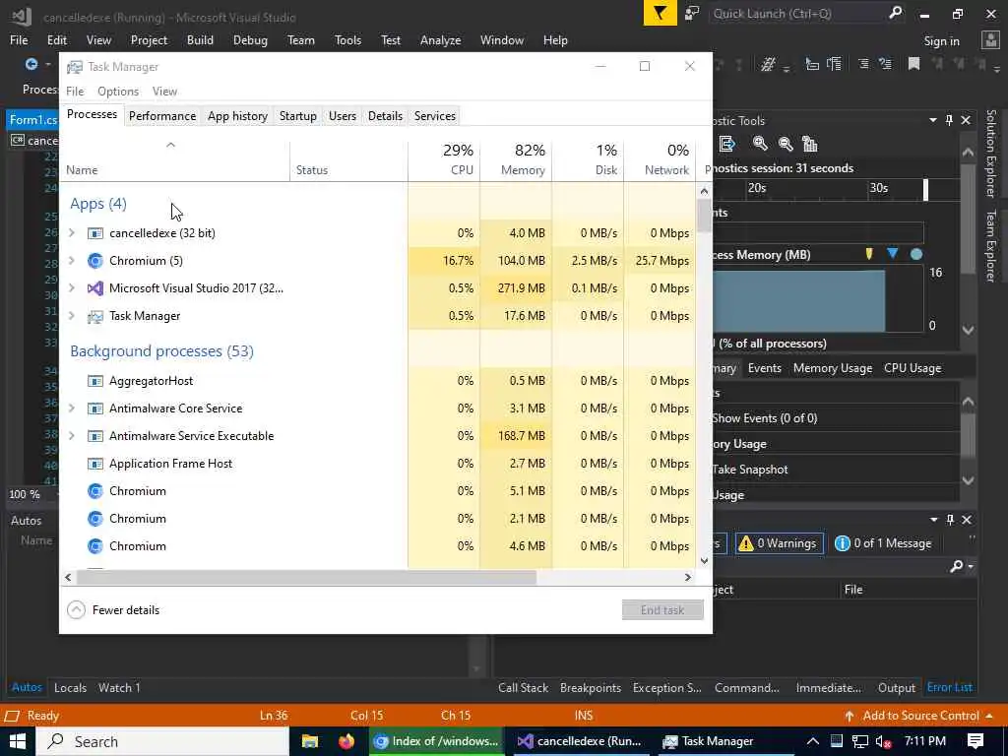Open the Details tab

point(385,116)
